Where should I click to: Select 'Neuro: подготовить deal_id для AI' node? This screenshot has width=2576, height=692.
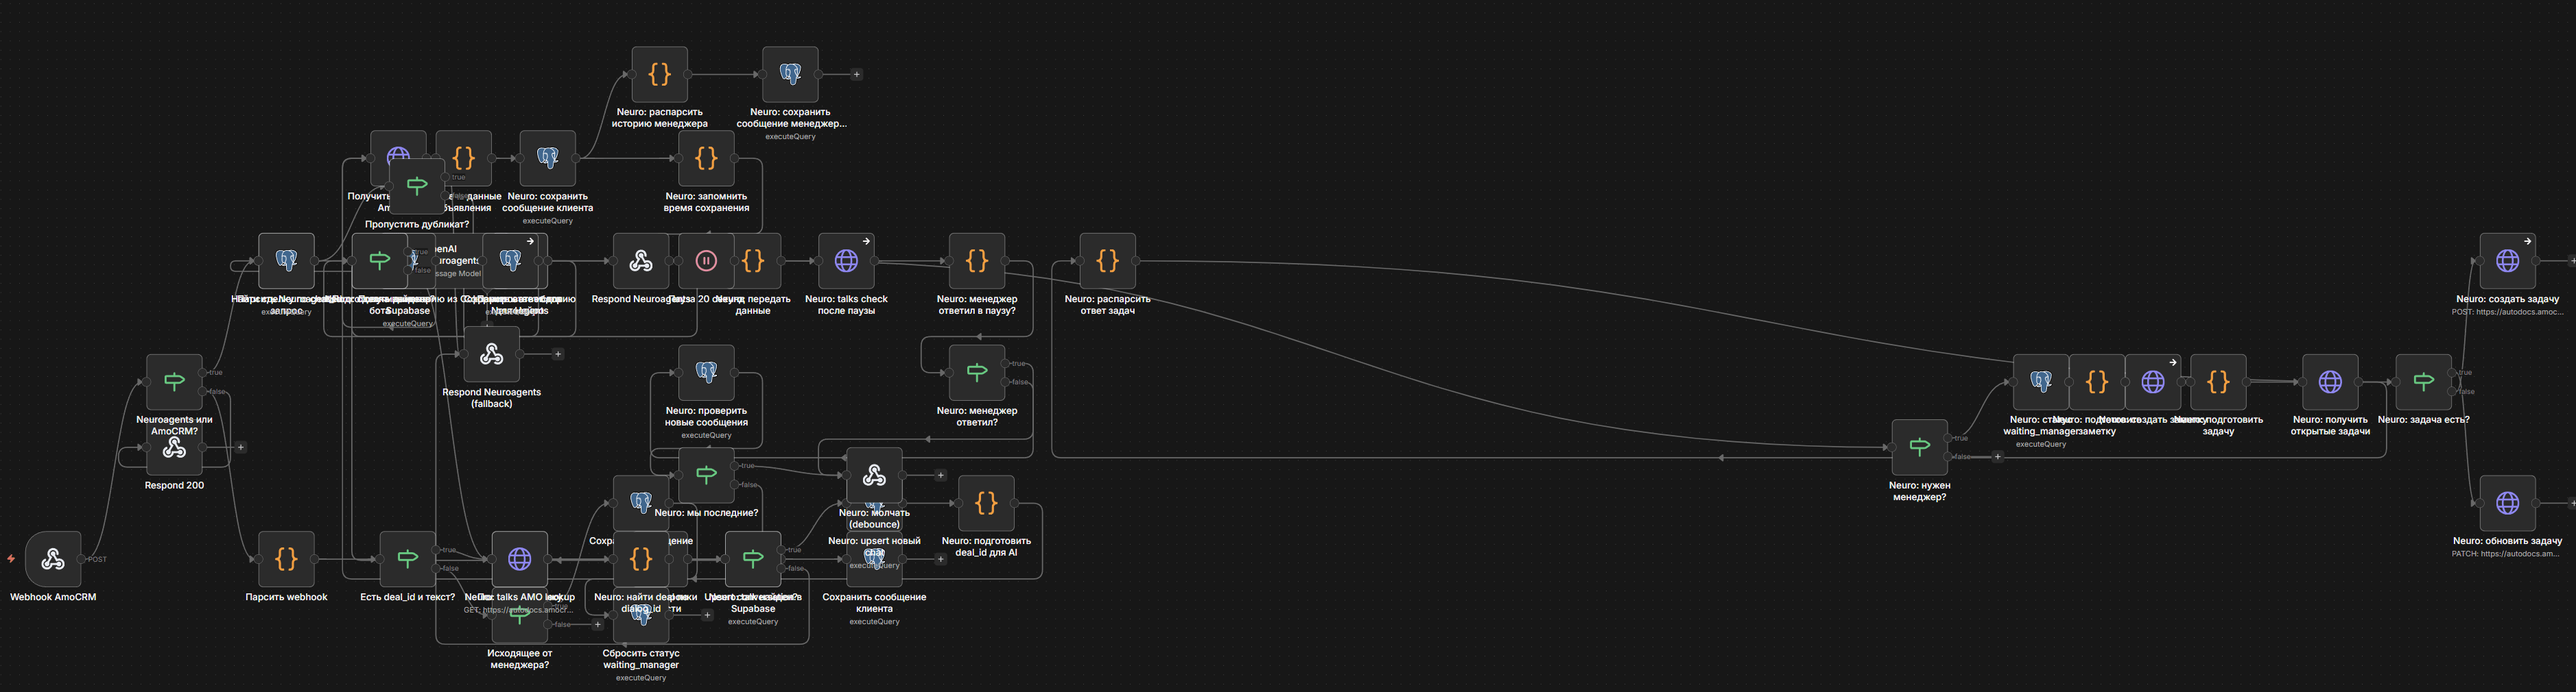pyautogui.click(x=986, y=504)
